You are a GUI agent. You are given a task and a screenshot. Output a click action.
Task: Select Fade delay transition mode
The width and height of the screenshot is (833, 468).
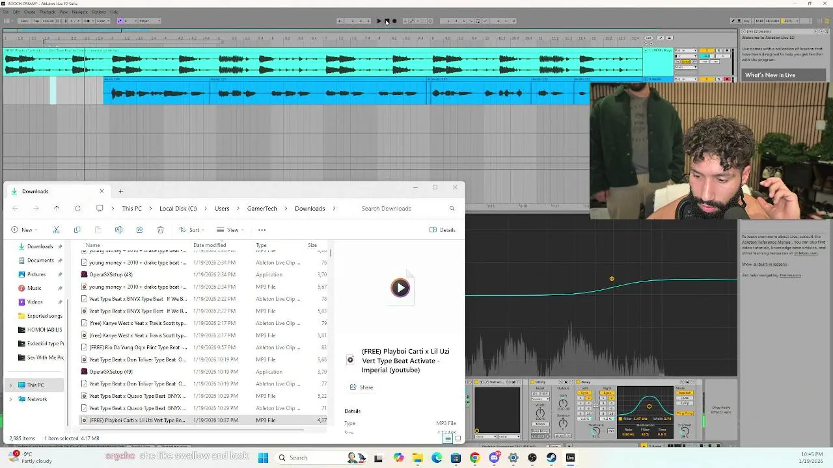click(685, 398)
